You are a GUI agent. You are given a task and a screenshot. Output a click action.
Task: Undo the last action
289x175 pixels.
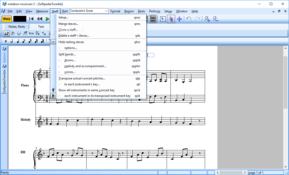pyautogui.click(x=189, y=19)
